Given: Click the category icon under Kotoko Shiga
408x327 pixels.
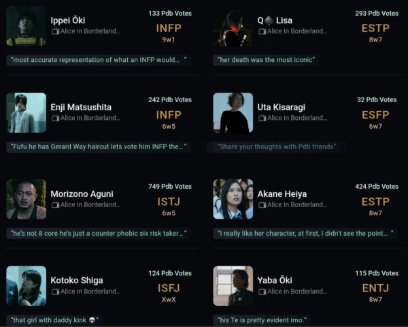Looking at the screenshot, I should tap(55, 291).
